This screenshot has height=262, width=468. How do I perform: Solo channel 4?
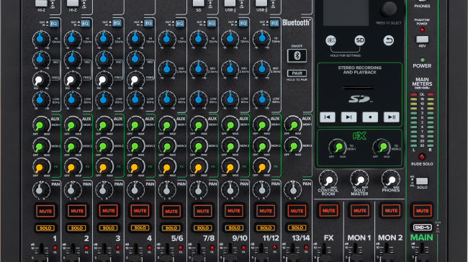[x=140, y=227]
